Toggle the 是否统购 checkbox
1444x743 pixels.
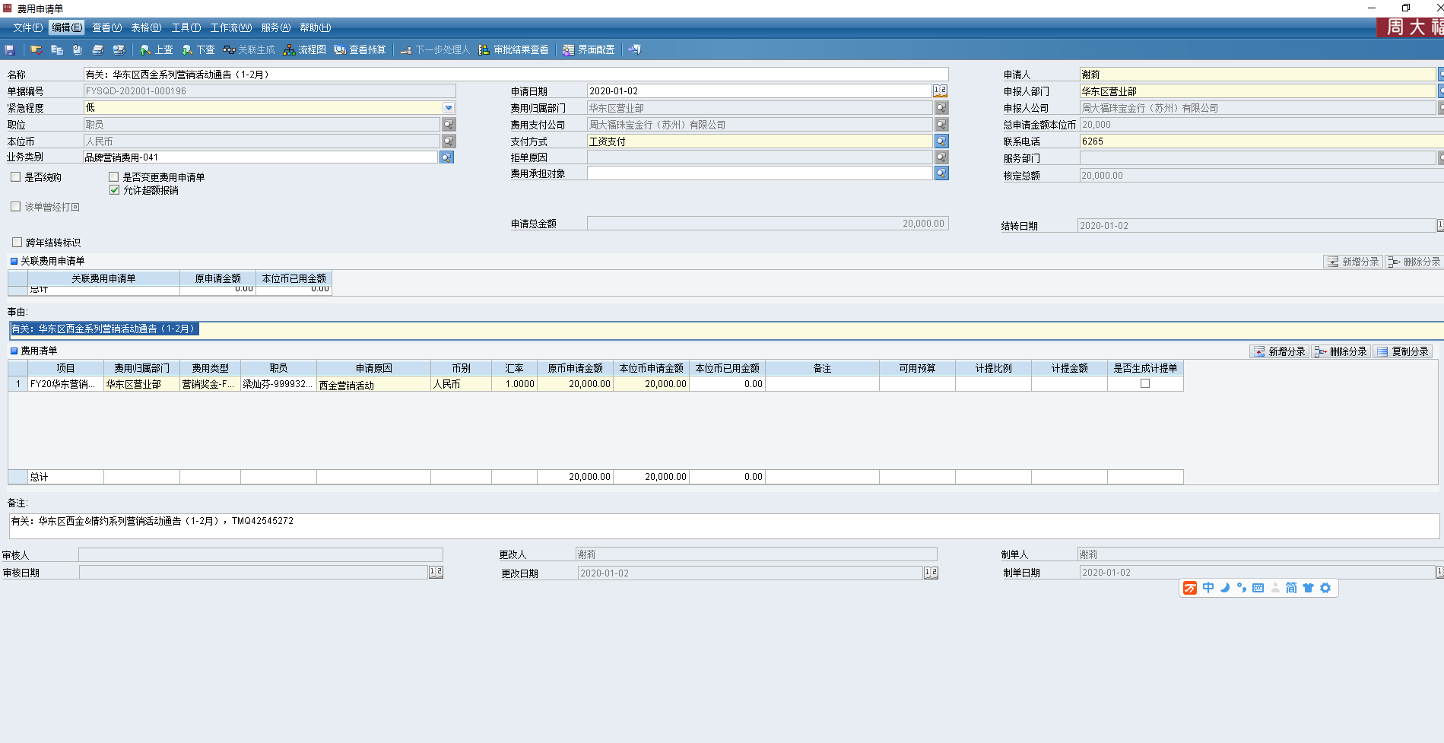[x=16, y=177]
